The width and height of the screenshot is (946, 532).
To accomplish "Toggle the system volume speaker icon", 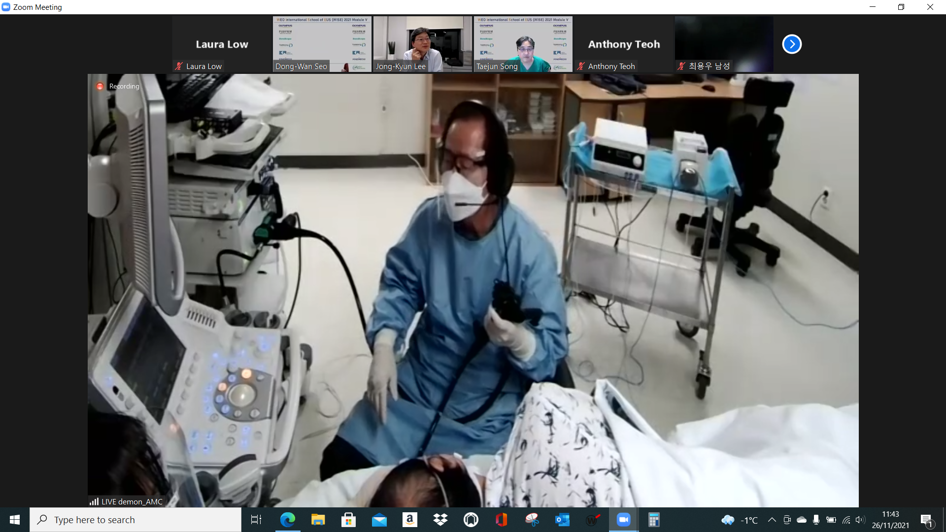I will tap(860, 520).
